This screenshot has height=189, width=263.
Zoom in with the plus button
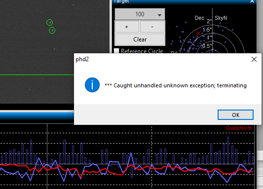[127, 27]
